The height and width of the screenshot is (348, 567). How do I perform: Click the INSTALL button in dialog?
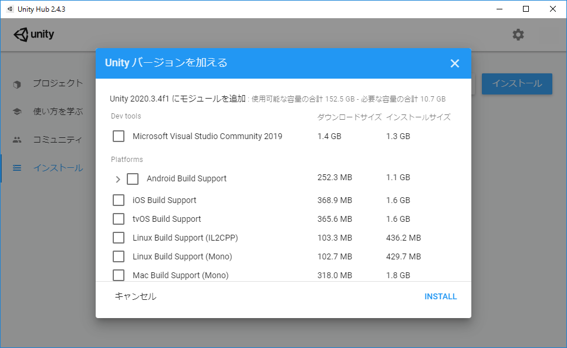[x=440, y=296]
